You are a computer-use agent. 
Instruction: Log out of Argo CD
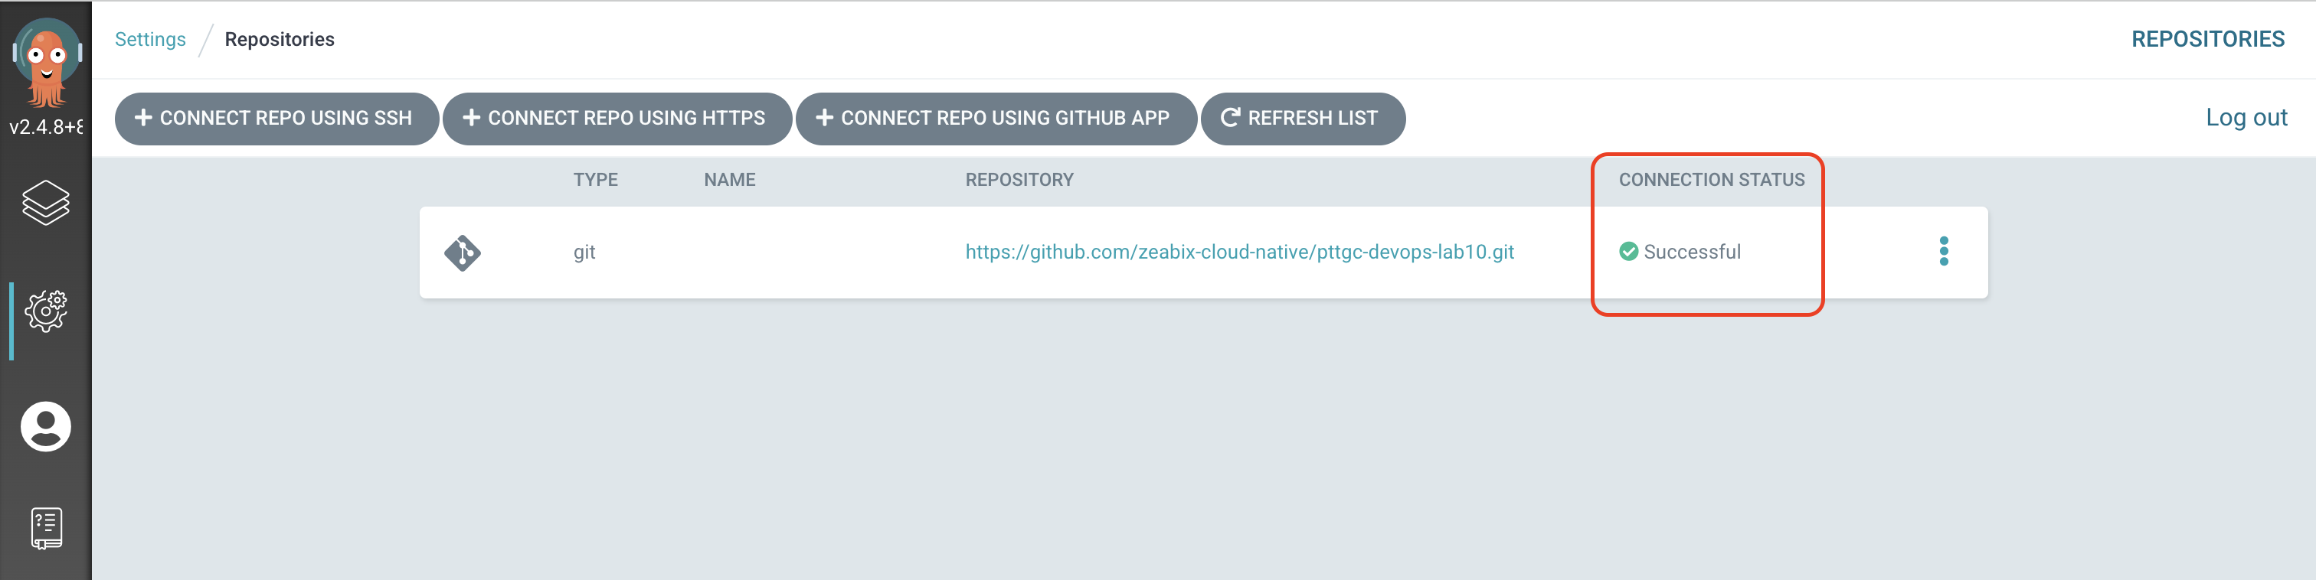tap(2246, 118)
